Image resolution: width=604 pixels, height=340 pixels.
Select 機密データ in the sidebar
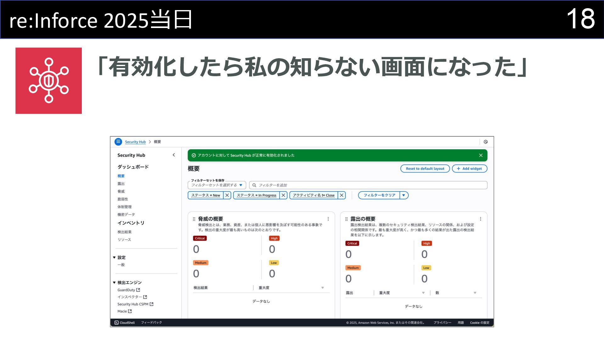pos(126,214)
